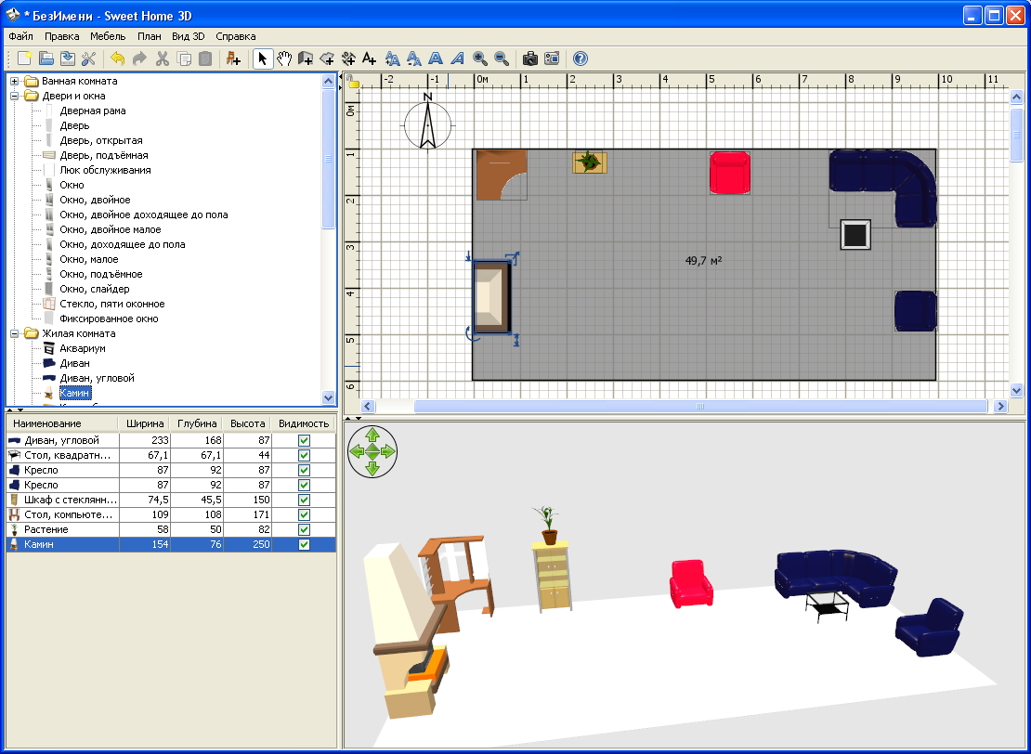Sort furniture by Ширина column
1031x754 pixels.
[145, 423]
